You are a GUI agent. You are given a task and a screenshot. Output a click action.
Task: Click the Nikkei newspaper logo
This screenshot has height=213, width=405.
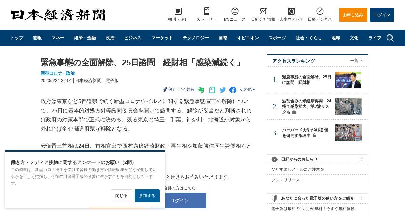[x=58, y=15]
